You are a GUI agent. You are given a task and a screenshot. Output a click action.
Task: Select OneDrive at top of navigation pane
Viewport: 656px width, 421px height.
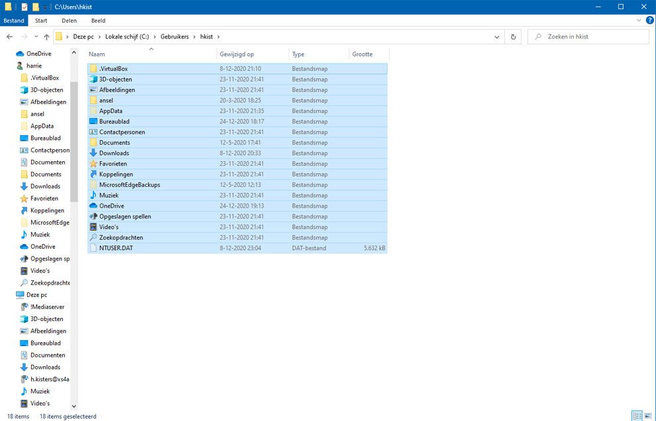(x=39, y=54)
